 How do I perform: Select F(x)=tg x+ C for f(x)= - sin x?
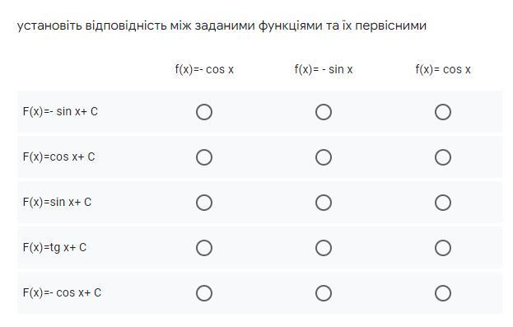pos(324,248)
